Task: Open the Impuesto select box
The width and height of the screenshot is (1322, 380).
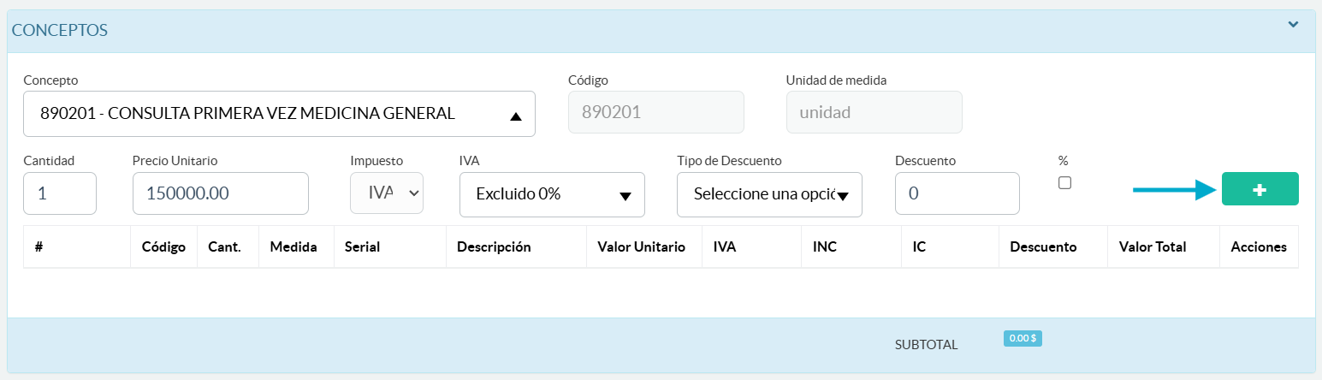Action: click(x=387, y=193)
